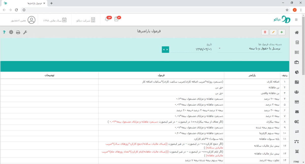Image resolution: width=305 pixels, height=164 pixels.
Task: Open the user profile menu معین احمدپور
Action: tap(23, 20)
